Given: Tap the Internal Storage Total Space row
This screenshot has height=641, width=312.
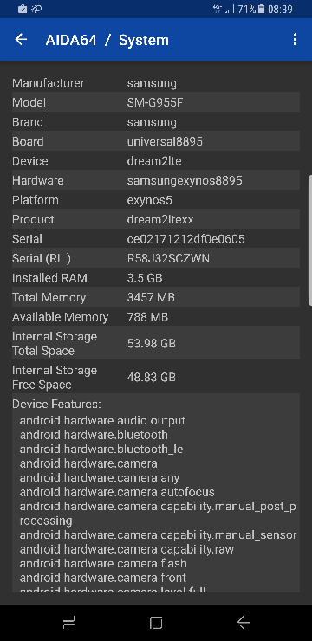Looking at the screenshot, I should 156,343.
